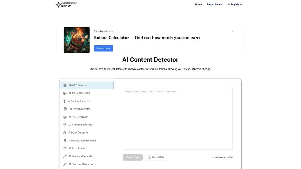Click the Solana Calculator ad headline
The image size is (301, 169).
pyautogui.click(x=147, y=38)
